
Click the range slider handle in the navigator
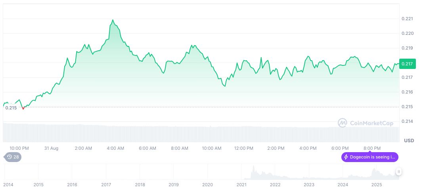click(398, 172)
